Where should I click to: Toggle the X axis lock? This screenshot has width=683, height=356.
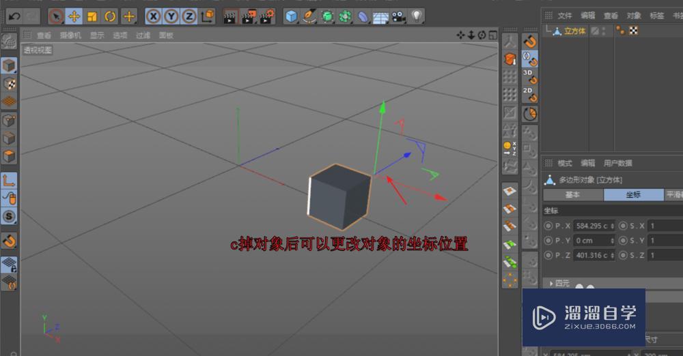[153, 16]
